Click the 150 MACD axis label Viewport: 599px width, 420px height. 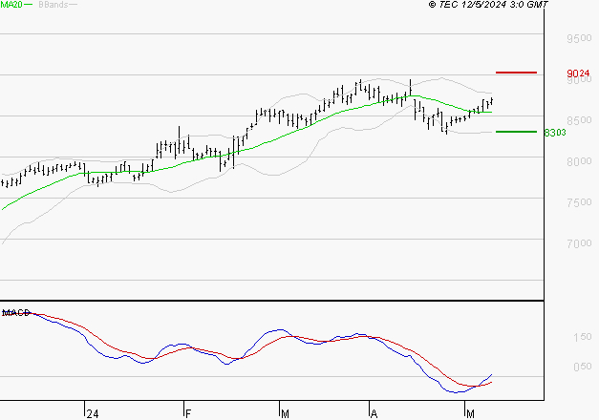[x=583, y=337]
